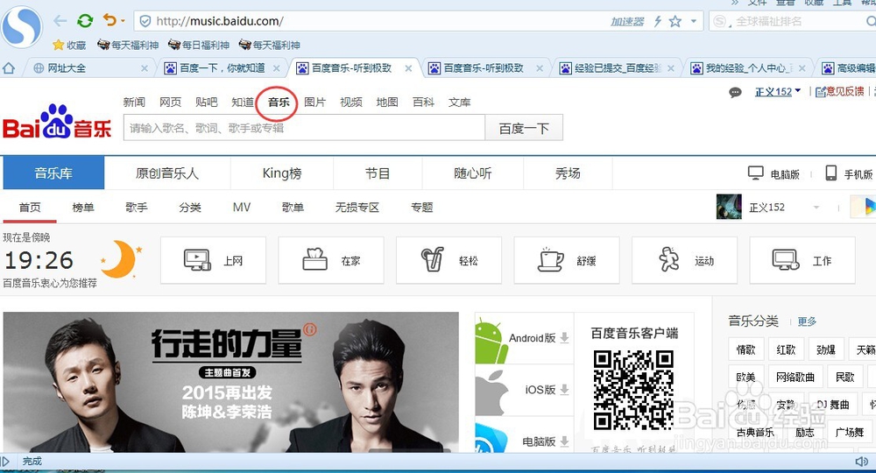876x473 pixels.
Task: Select the 音乐库 main tab
Action: 53,173
